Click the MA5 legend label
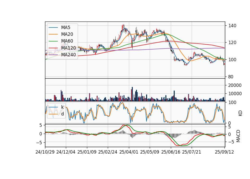Image resolution: width=250 pixels, height=179 pixels. (66, 27)
